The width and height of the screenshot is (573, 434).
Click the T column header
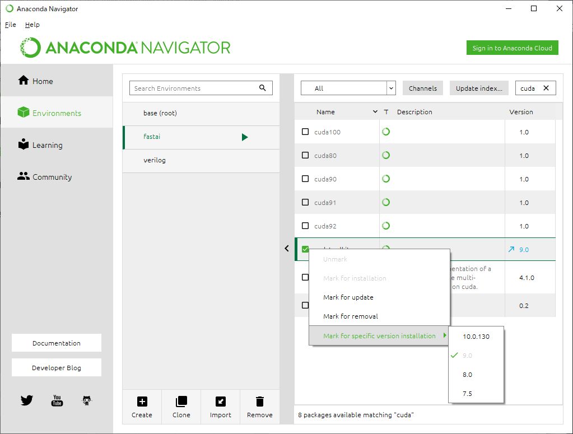pos(386,112)
